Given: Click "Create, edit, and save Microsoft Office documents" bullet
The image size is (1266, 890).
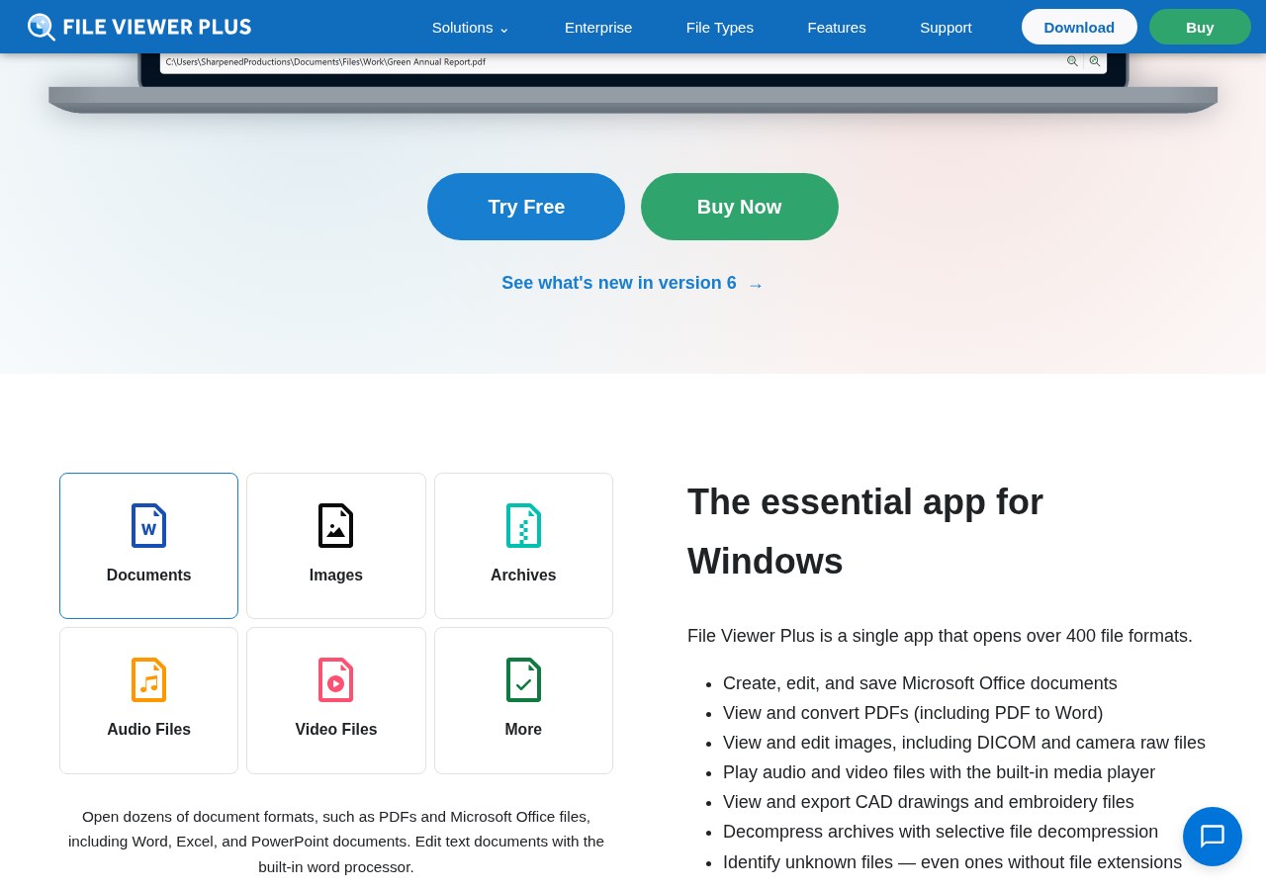Looking at the screenshot, I should tap(920, 683).
